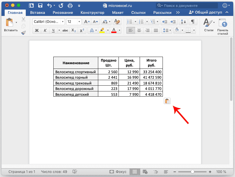The height and width of the screenshot is (177, 235).
Task: Click the Фокус mode button
Action: point(118,172)
